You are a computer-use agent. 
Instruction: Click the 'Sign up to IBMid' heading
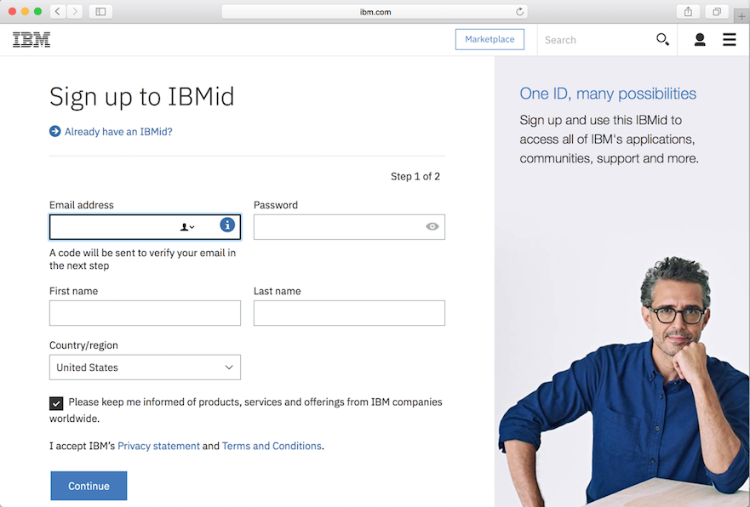pyautogui.click(x=141, y=96)
